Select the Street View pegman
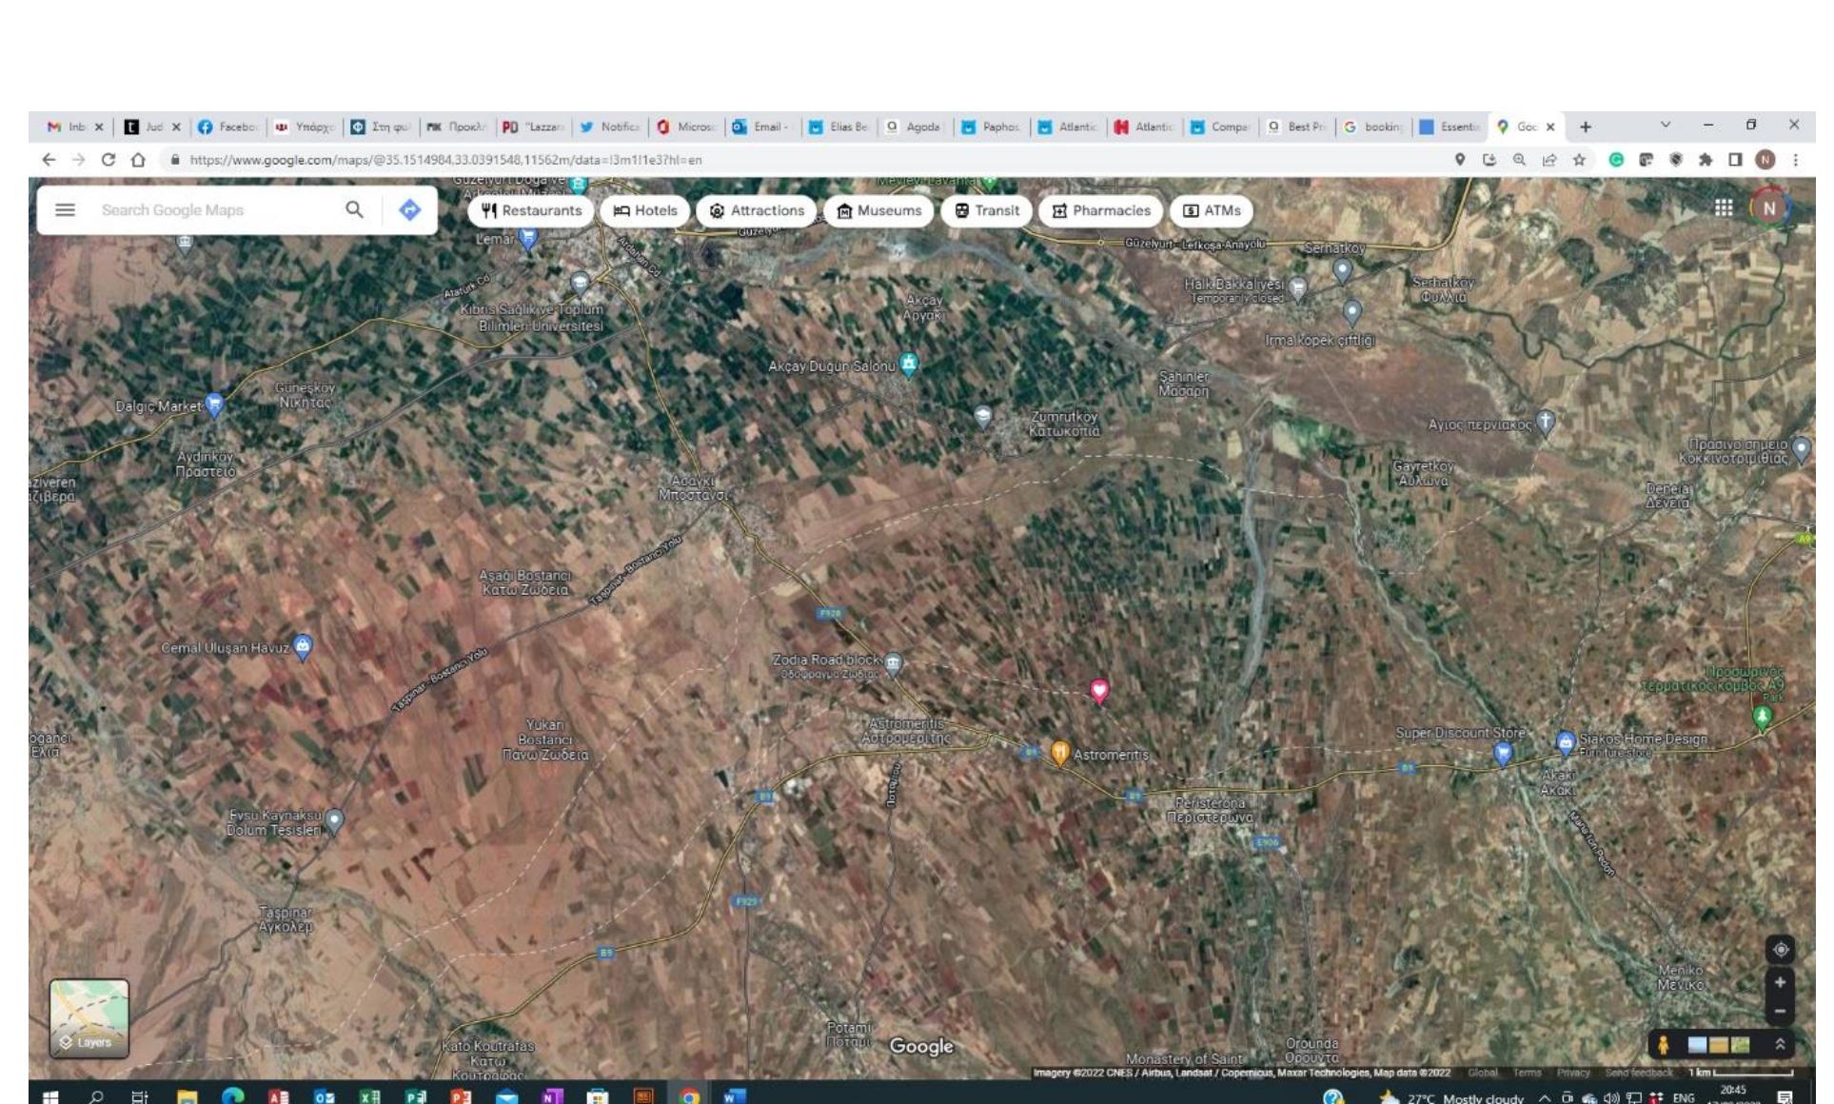 pyautogui.click(x=1663, y=1044)
